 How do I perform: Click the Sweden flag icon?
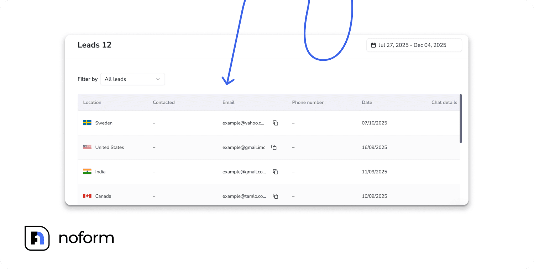pos(87,123)
